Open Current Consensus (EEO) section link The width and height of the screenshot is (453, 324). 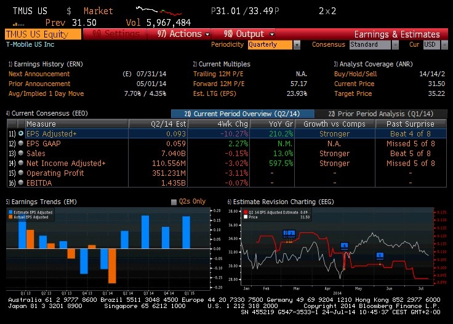pos(47,113)
